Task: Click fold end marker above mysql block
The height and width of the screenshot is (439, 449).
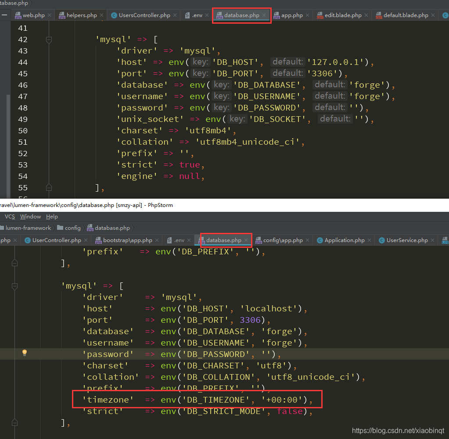Action: click(x=15, y=263)
